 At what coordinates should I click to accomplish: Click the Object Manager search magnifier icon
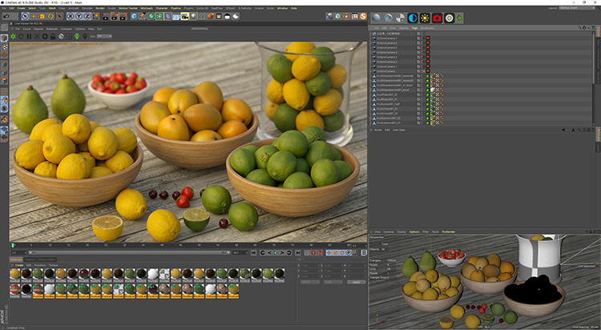click(580, 27)
